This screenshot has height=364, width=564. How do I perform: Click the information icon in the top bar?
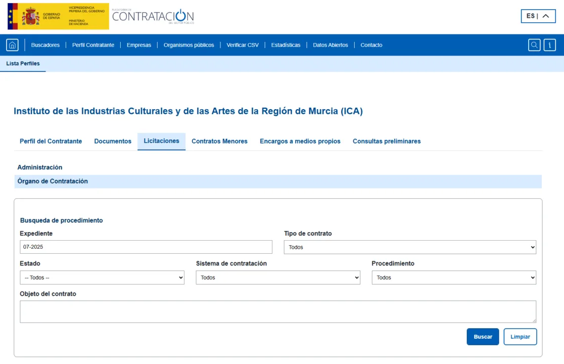[x=550, y=45]
